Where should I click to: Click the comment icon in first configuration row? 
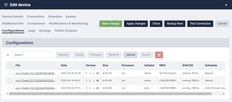pyautogui.click(x=97, y=73)
